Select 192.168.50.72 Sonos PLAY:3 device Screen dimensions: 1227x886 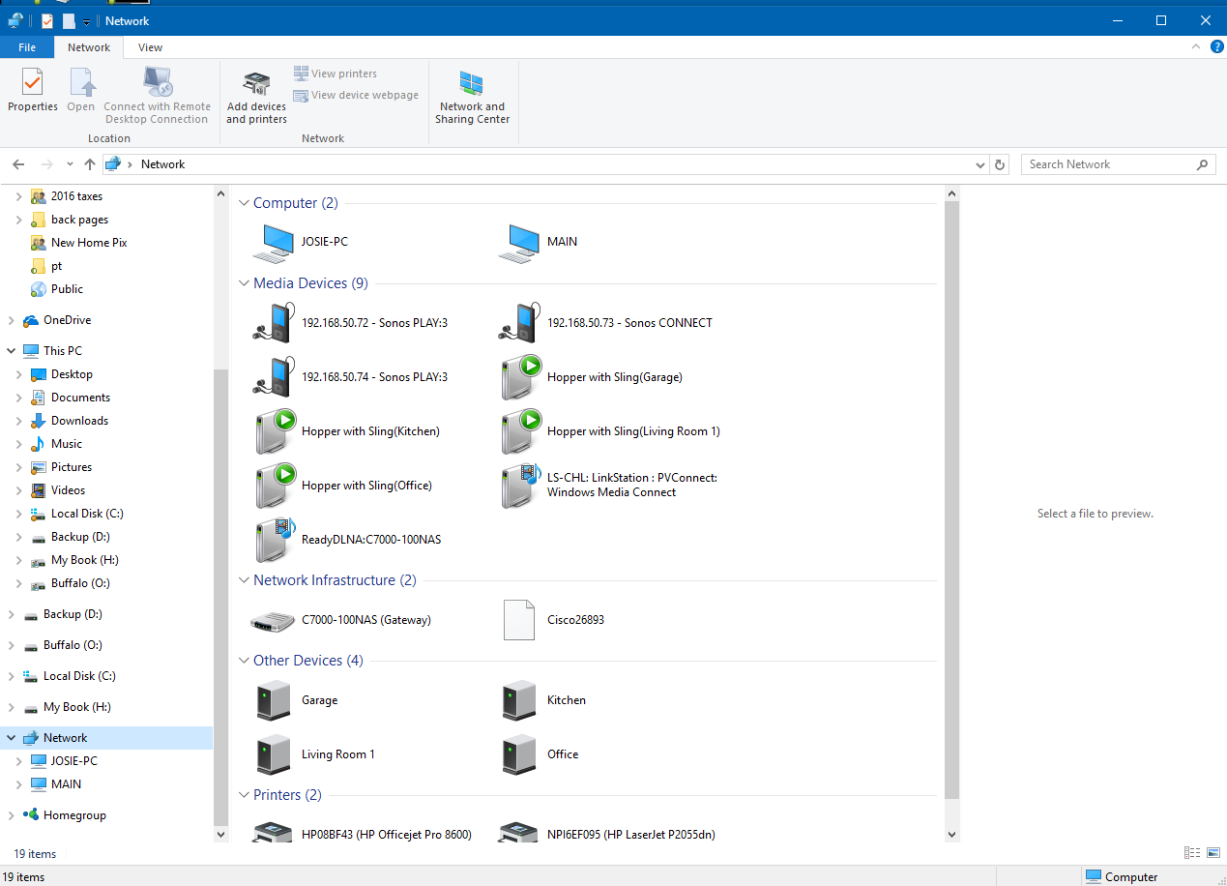[350, 323]
